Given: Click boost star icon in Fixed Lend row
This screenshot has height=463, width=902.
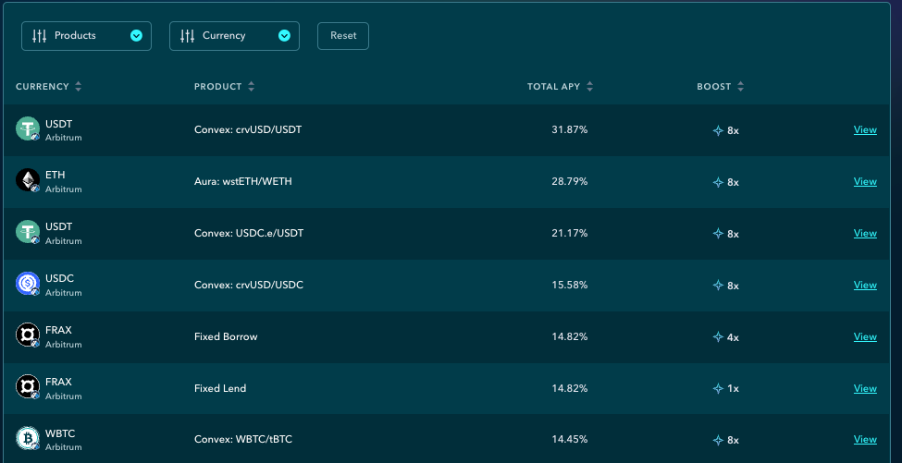Looking at the screenshot, I should 718,389.
